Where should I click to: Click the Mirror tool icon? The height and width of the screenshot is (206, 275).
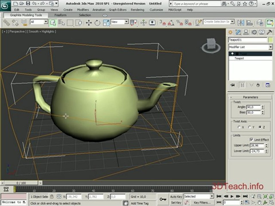coord(241,23)
